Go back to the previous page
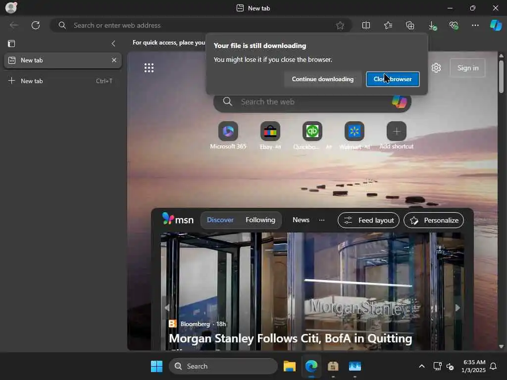507x380 pixels. (14, 25)
